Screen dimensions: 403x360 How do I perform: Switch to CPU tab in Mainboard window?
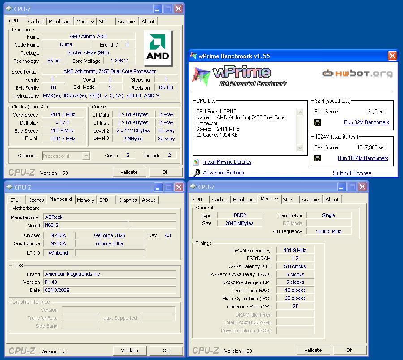click(14, 200)
